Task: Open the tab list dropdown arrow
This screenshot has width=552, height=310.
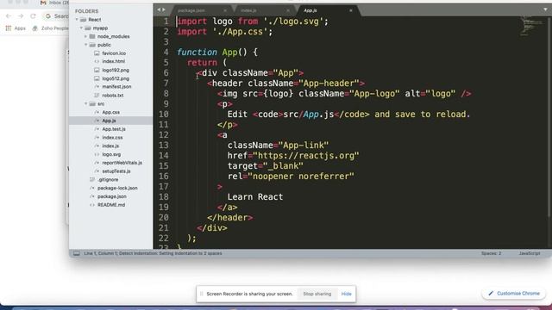Action: [545, 9]
